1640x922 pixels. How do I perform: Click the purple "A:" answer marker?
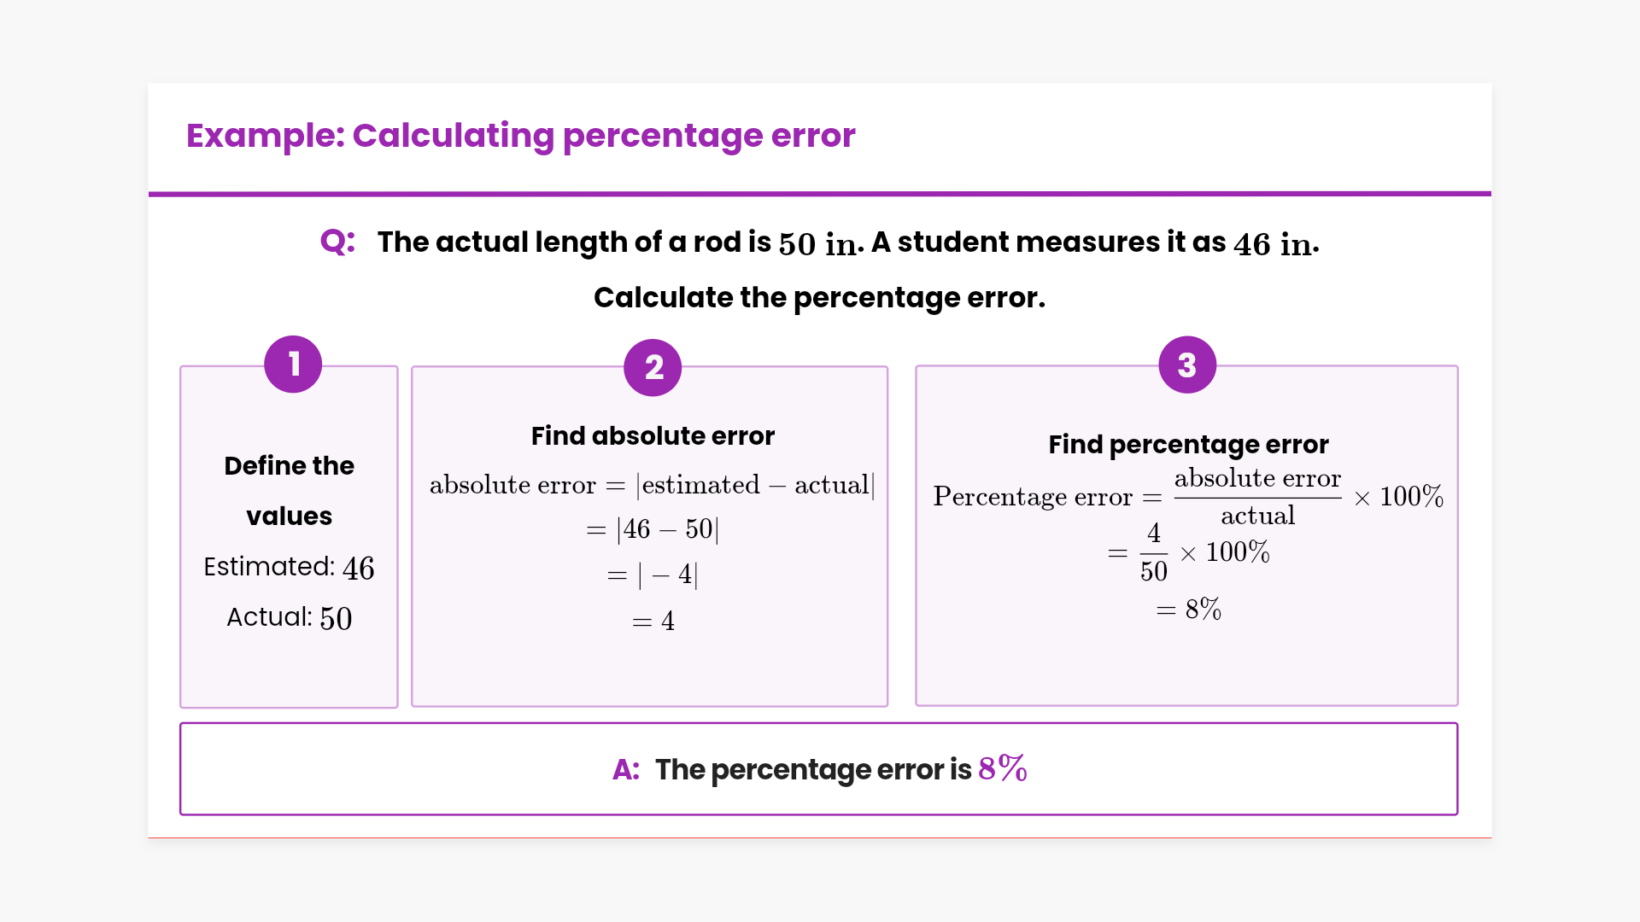click(x=626, y=770)
